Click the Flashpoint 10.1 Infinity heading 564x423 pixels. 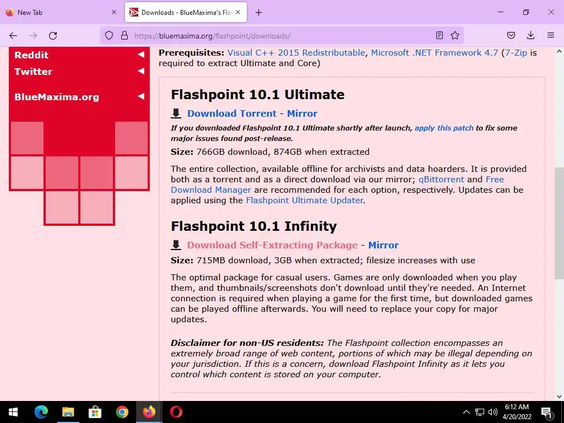pyautogui.click(x=253, y=226)
